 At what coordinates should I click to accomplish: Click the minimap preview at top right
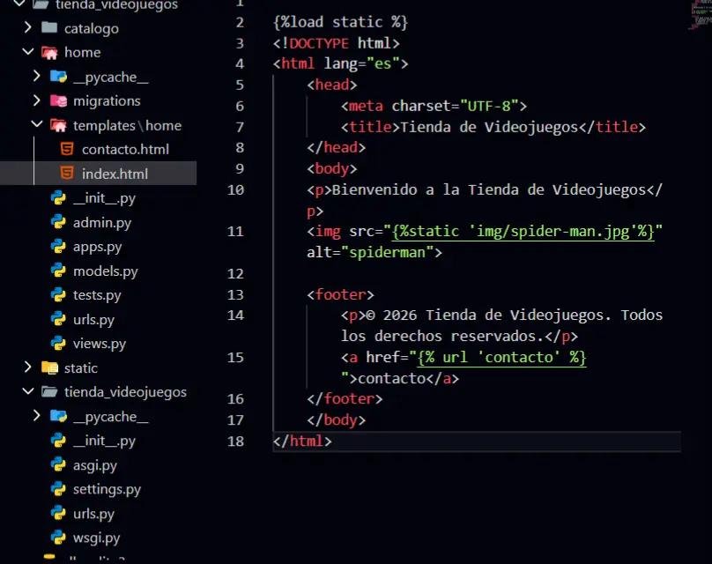tap(700, 14)
